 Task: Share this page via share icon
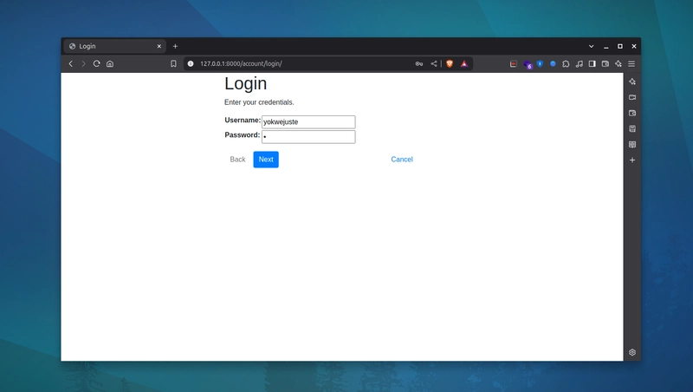pos(434,63)
